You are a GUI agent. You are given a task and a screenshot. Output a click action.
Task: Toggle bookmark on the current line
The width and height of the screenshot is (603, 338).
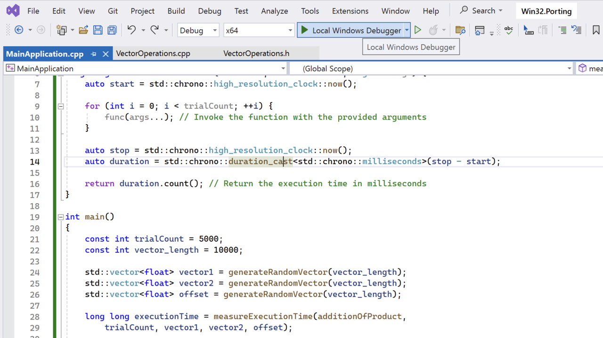596,30
